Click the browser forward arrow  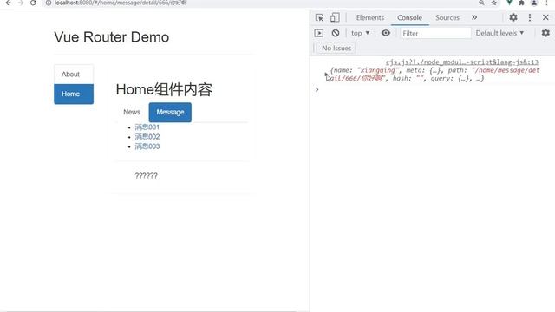point(21,3)
